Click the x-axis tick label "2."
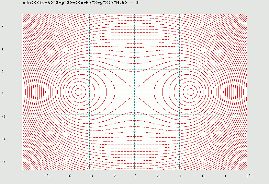This screenshot has height=184, width=269. (x=158, y=176)
